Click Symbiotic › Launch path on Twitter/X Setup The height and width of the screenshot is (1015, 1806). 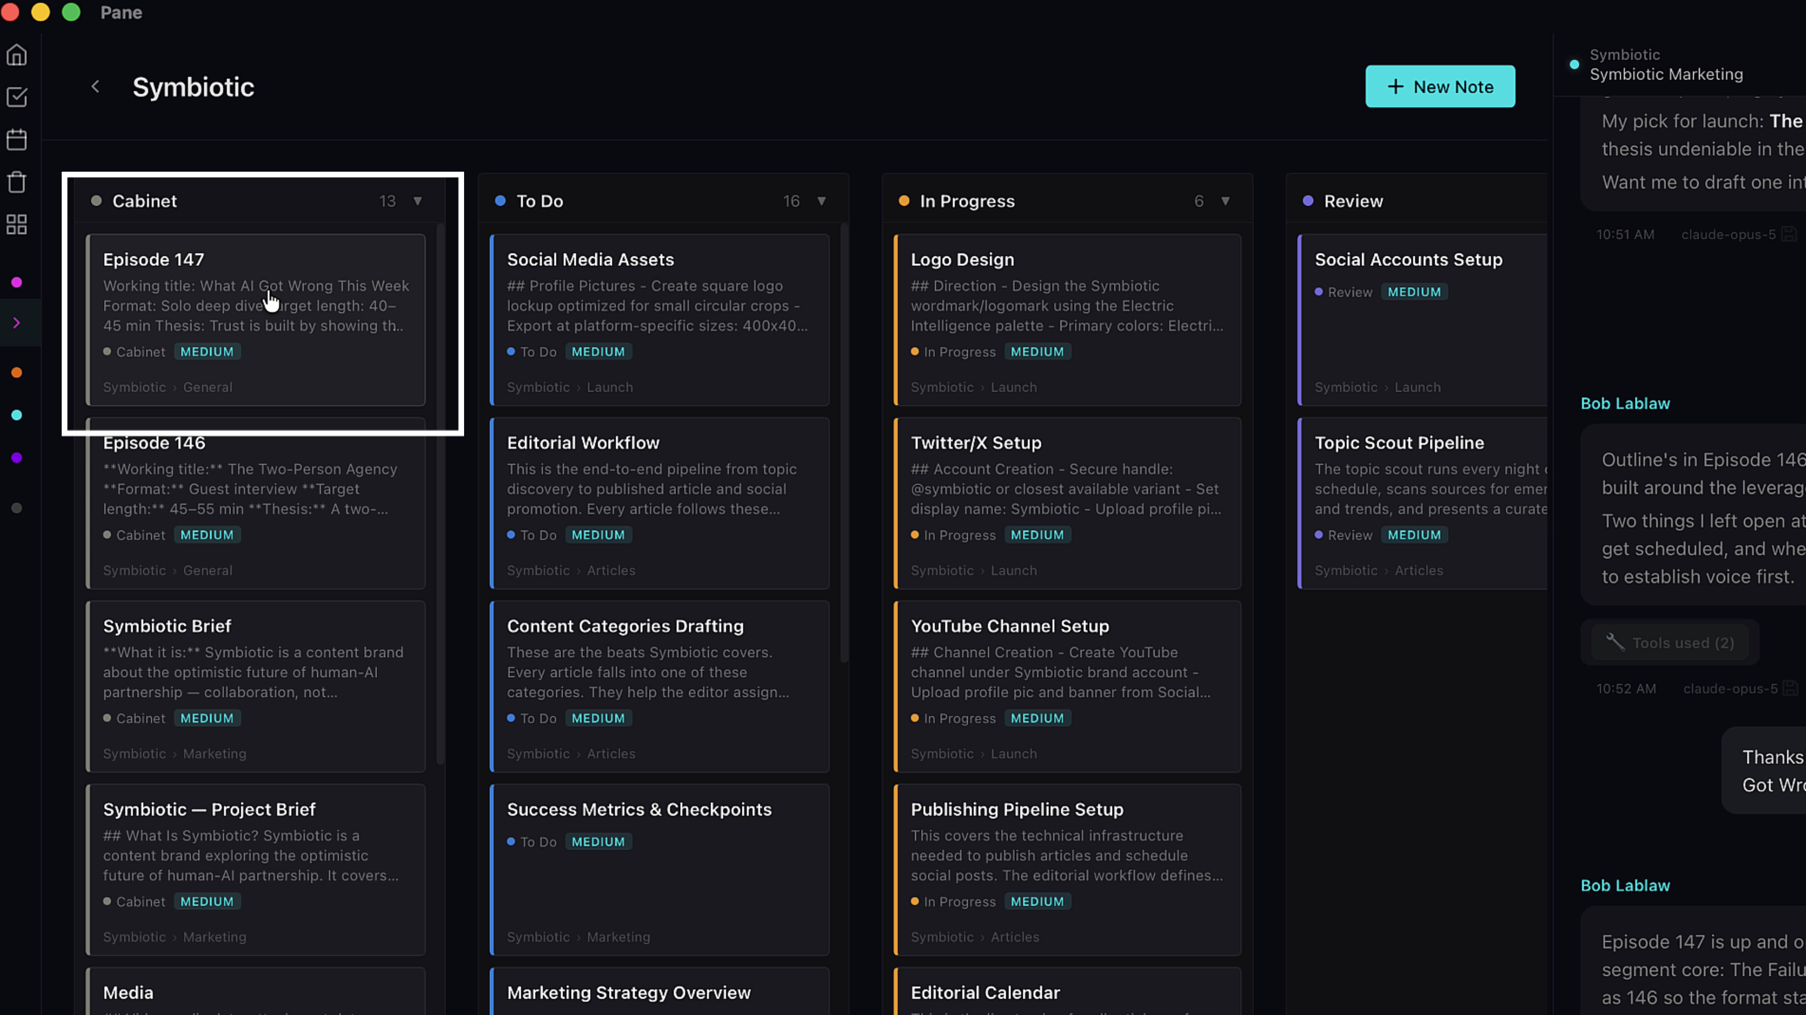pos(973,571)
